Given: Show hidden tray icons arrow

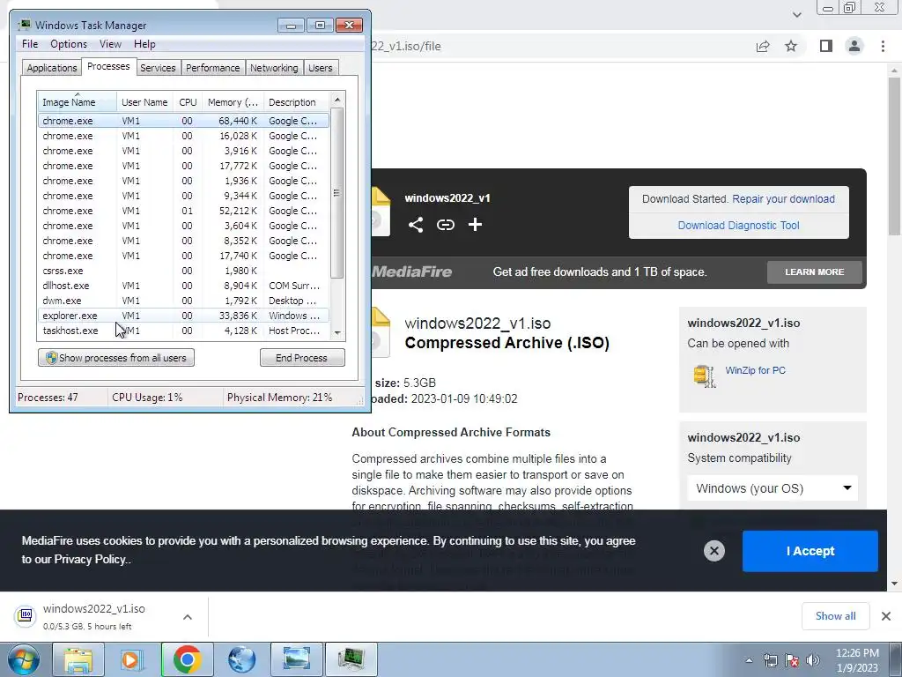Looking at the screenshot, I should point(749,660).
